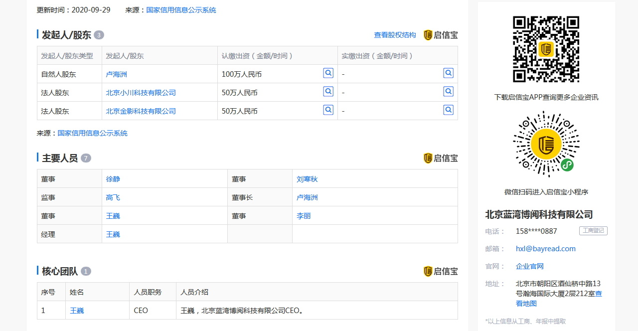Image resolution: width=638 pixels, height=331 pixels.
Task: Click paid-in capital magnifier in 卢海洲 row
Action: click(449, 73)
